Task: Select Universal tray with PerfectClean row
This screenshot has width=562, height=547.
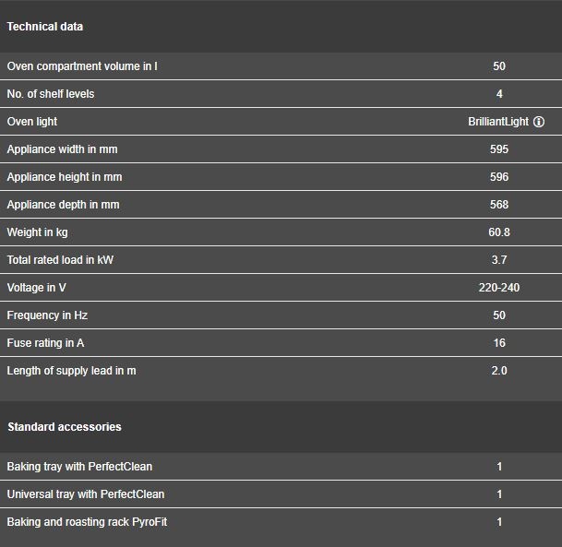Action: [281, 494]
